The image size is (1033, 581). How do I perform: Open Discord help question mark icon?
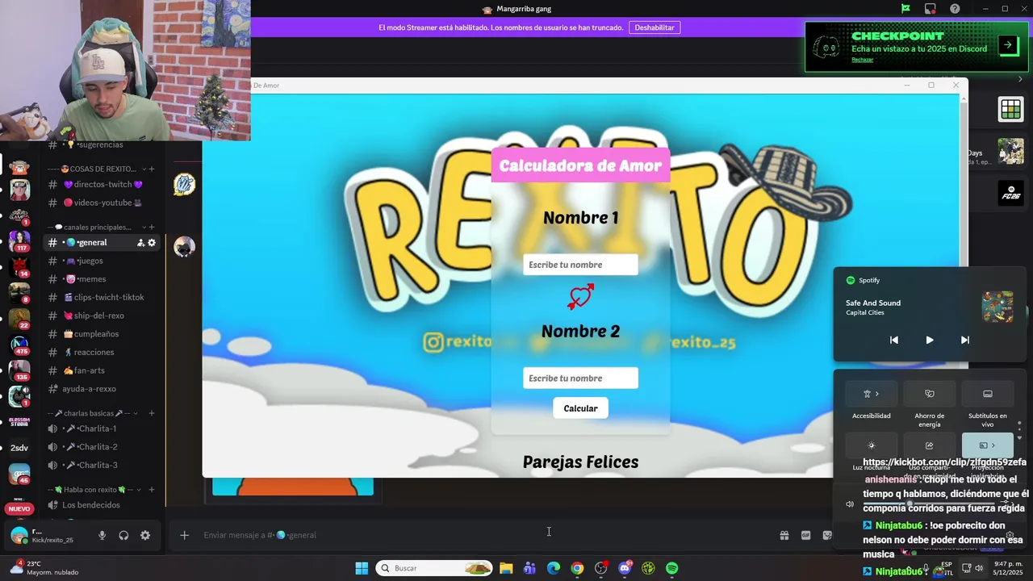pos(956,9)
